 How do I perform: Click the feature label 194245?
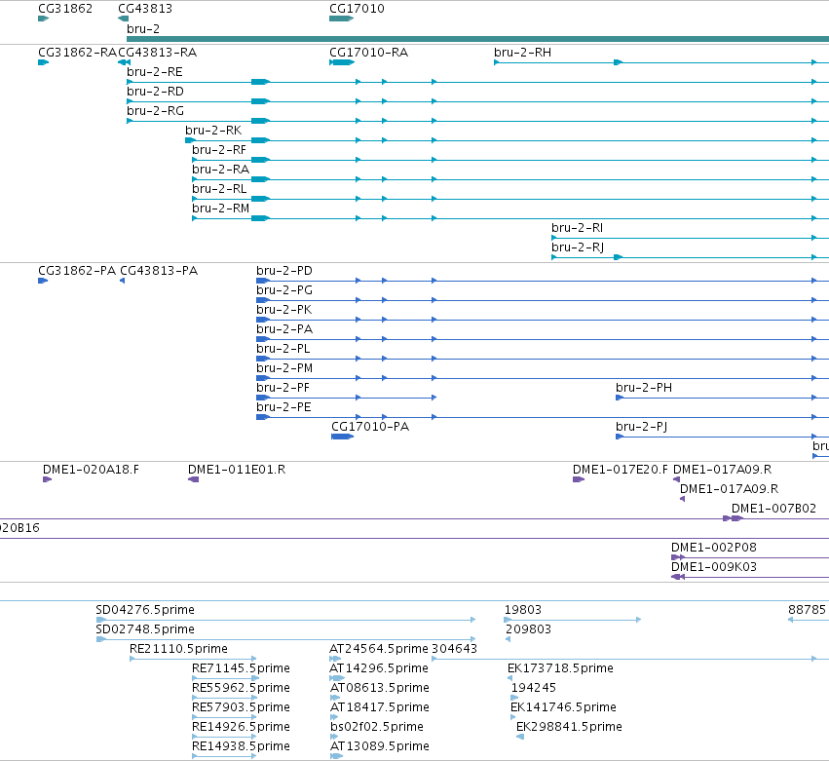[x=534, y=688]
